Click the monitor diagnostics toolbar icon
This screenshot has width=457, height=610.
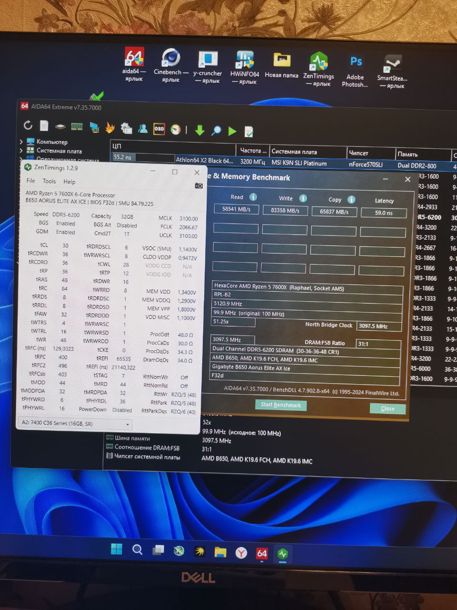click(x=94, y=127)
